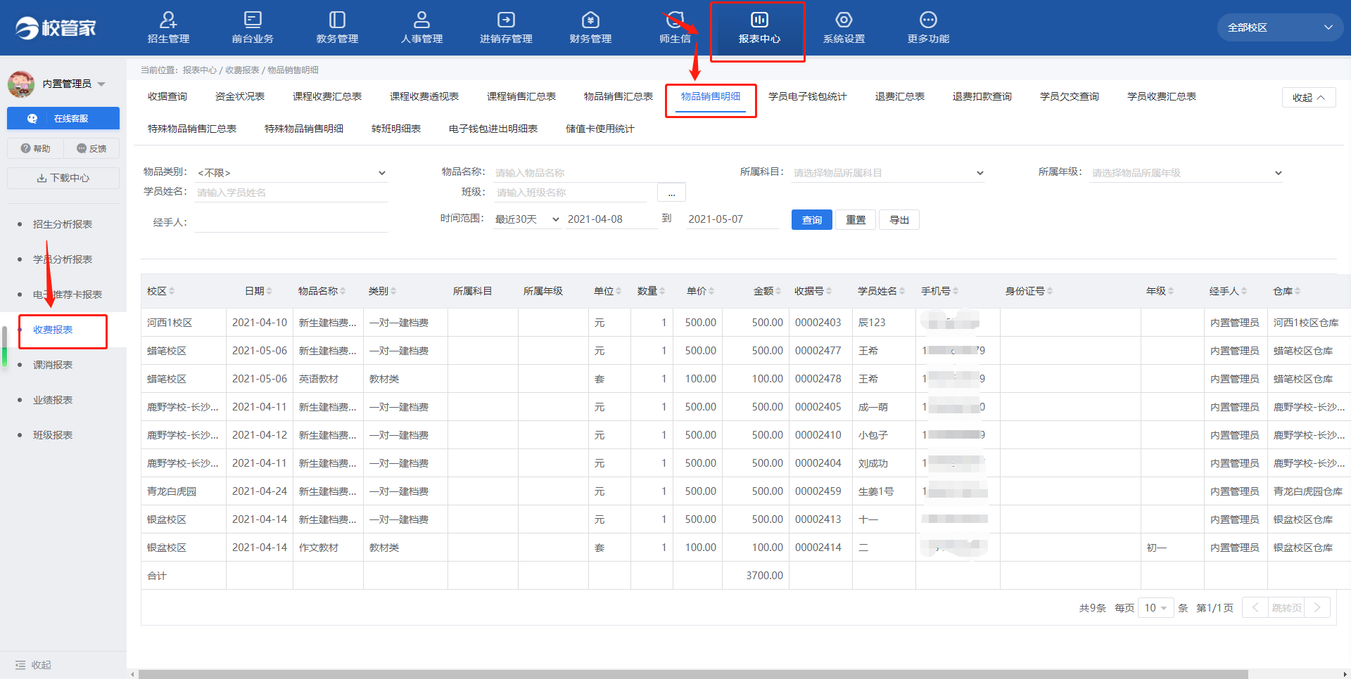Expand the 全部校区 campus dropdown
Screen dimensions: 1351x679
tap(1280, 27)
